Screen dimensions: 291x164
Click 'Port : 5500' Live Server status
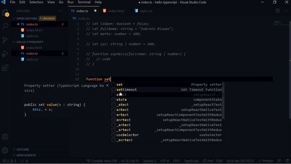(213, 161)
